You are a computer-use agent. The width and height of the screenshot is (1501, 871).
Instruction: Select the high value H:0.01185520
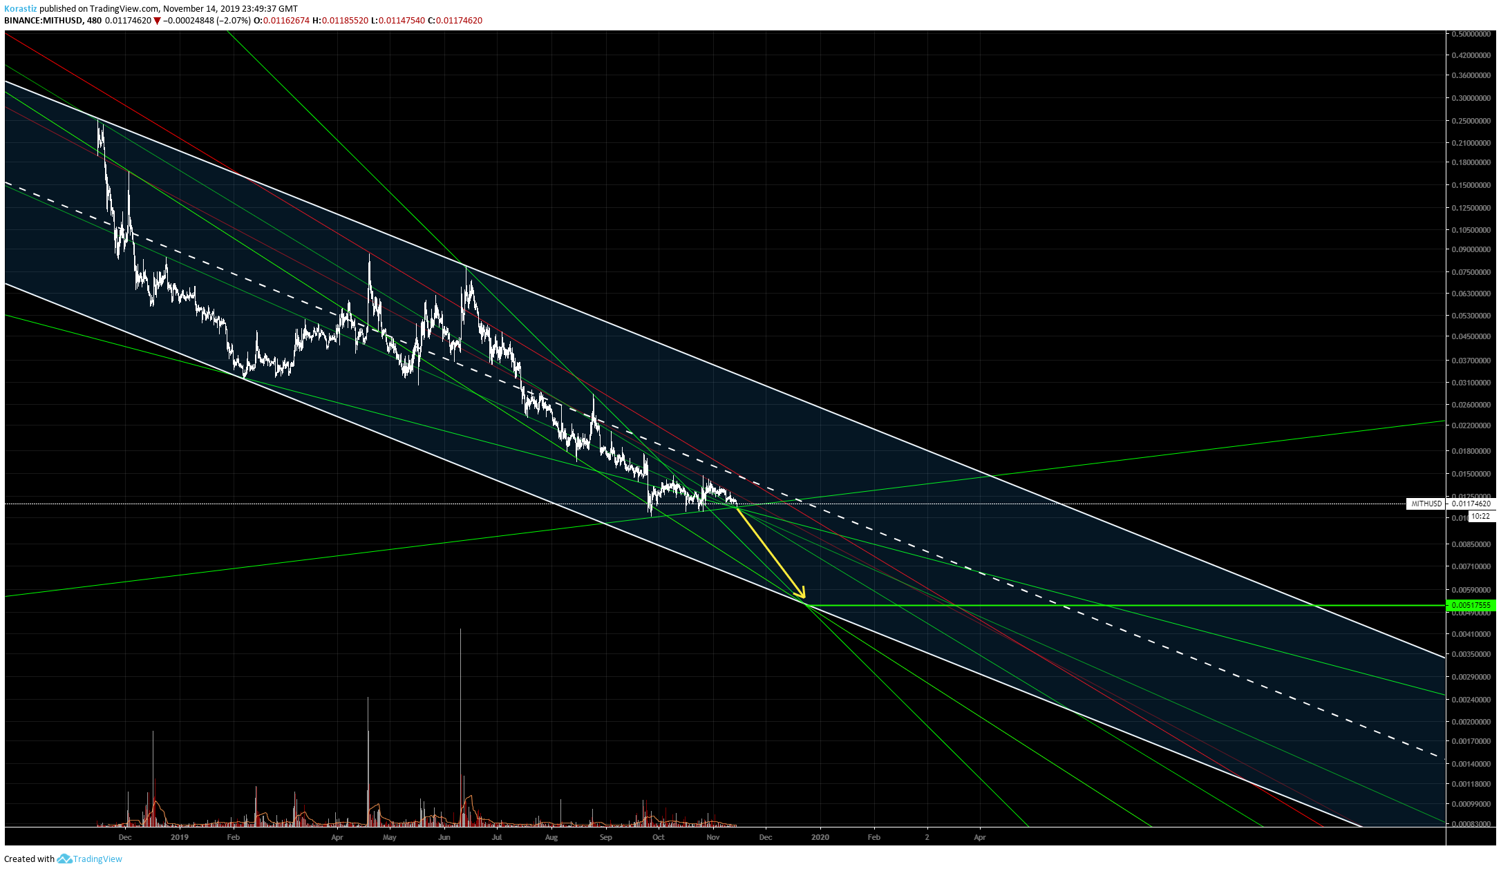point(341,21)
